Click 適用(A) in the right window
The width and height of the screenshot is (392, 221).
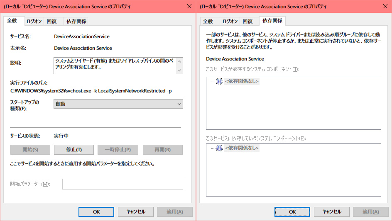pos(371,212)
